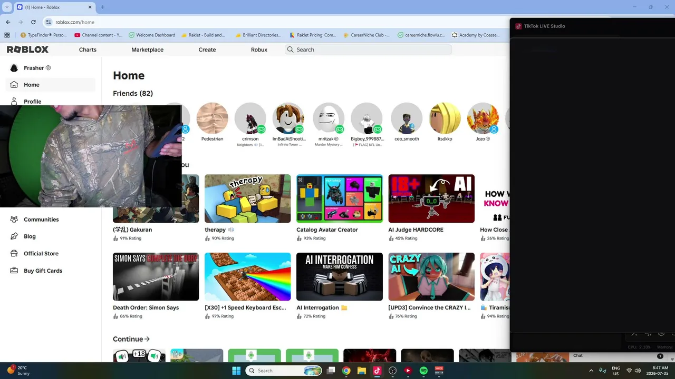Focus the Roblox search field

[x=368, y=49]
